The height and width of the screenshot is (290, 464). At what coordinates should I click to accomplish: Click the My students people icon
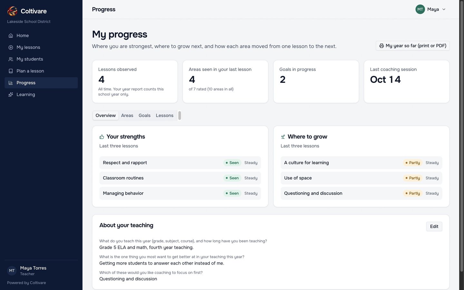(11, 59)
